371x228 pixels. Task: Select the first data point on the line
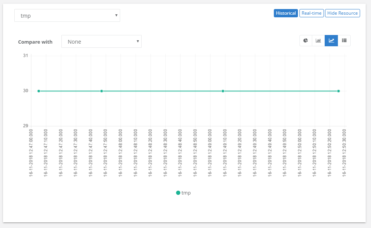click(39, 91)
